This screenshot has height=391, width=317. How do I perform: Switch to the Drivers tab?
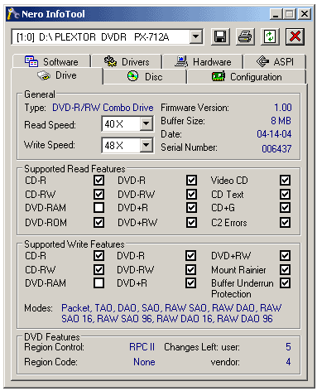pyautogui.click(x=127, y=61)
